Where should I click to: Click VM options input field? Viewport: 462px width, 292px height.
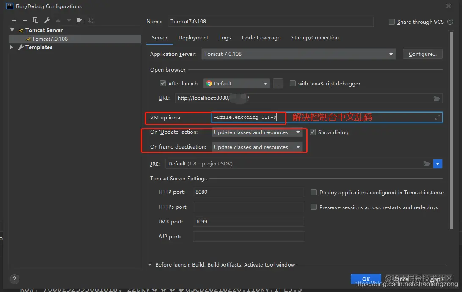pyautogui.click(x=327, y=117)
